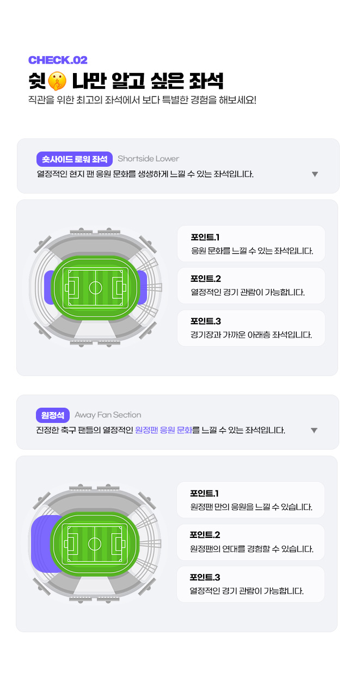The height and width of the screenshot is (678, 355).
Task: Click shortside 포인트.2 열정적인 경기 관람 card
Action: point(251,286)
